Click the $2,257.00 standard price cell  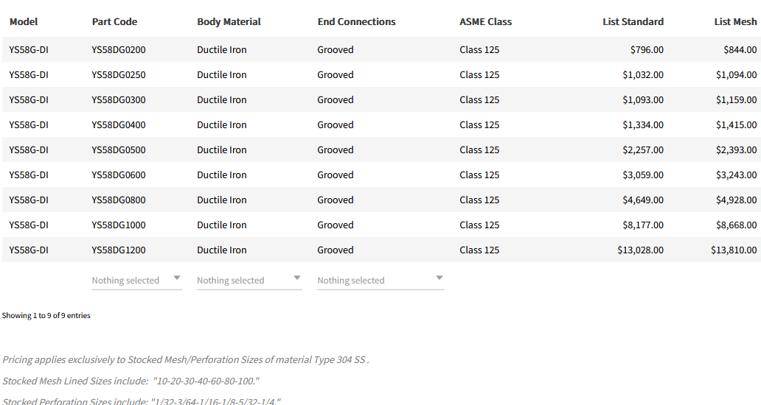click(642, 150)
